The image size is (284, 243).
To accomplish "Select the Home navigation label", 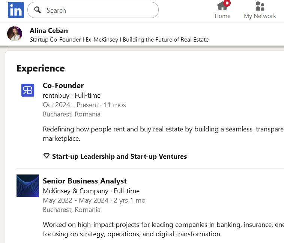I will coord(222,16).
